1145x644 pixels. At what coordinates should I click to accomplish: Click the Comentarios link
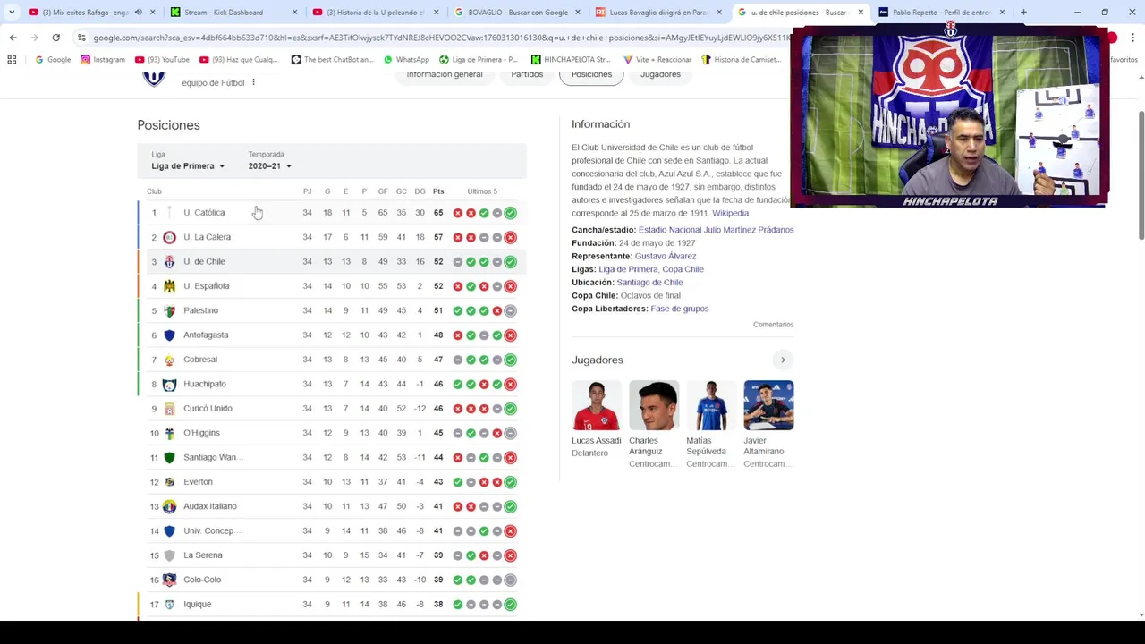[773, 325]
